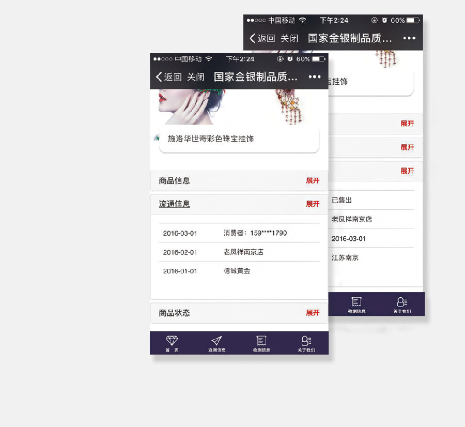Tap the underlined 流通信息 heading

[174, 204]
